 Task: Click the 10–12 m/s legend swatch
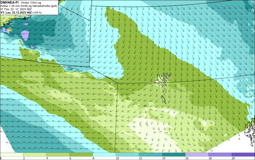point(127,154)
